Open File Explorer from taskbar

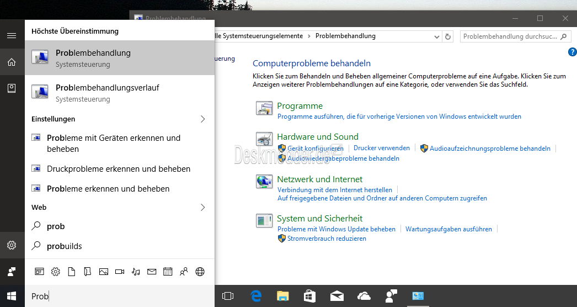[282, 296]
